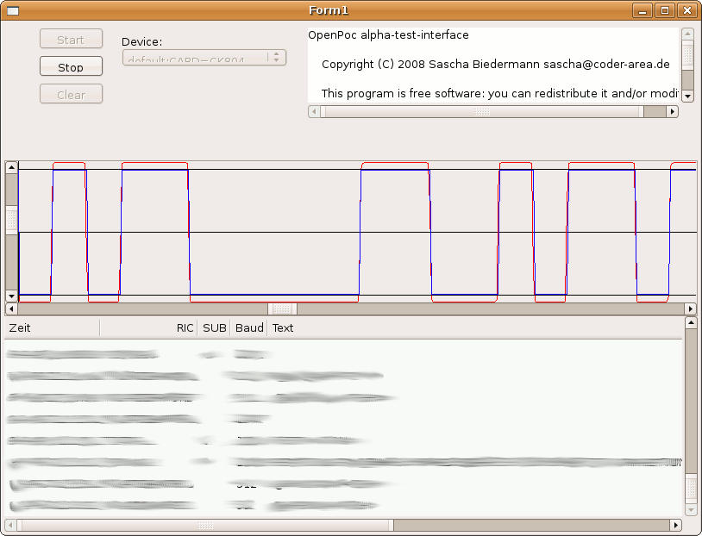Viewport: 702px width, 536px height.
Task: Click waveform scroll left arrow
Action: [x=11, y=309]
